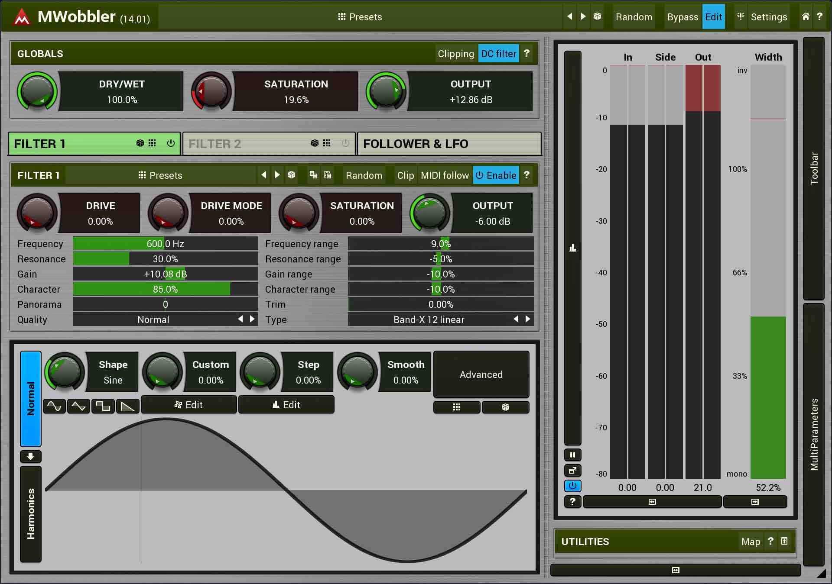Click the Advanced button
Viewport: 832px width, 584px height.
click(x=481, y=374)
